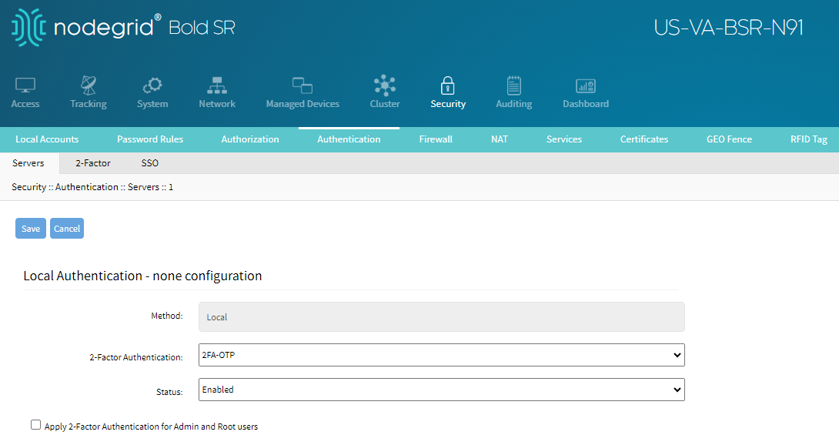The height and width of the screenshot is (435, 839).
Task: Switch to the Firewall tab
Action: (x=436, y=139)
